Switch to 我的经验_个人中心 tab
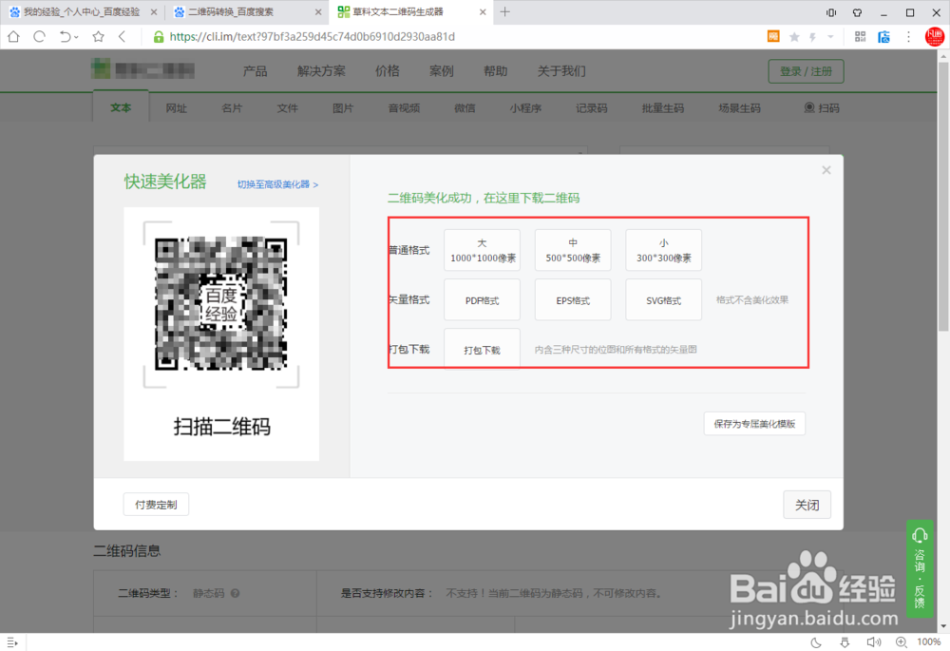Image resolution: width=950 pixels, height=651 pixels. click(82, 12)
